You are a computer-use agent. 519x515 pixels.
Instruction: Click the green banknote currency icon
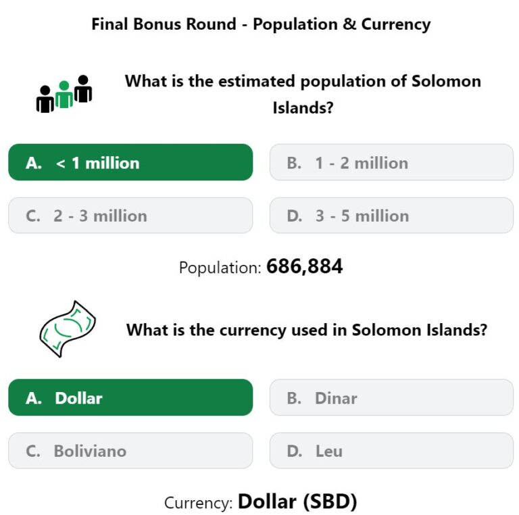pos(68,328)
